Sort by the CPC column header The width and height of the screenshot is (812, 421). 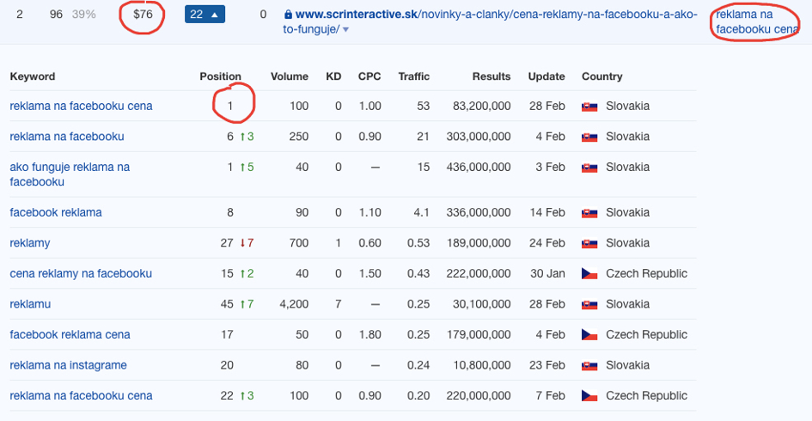coord(369,76)
